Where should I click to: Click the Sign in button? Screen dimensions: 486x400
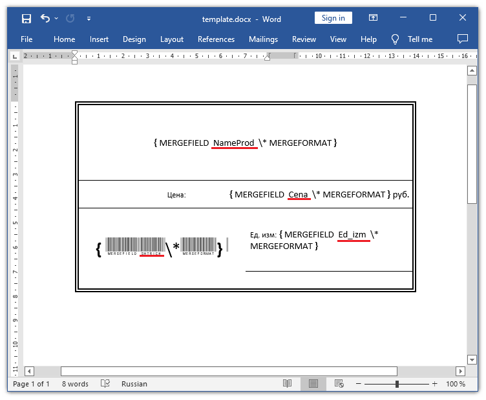coord(333,18)
